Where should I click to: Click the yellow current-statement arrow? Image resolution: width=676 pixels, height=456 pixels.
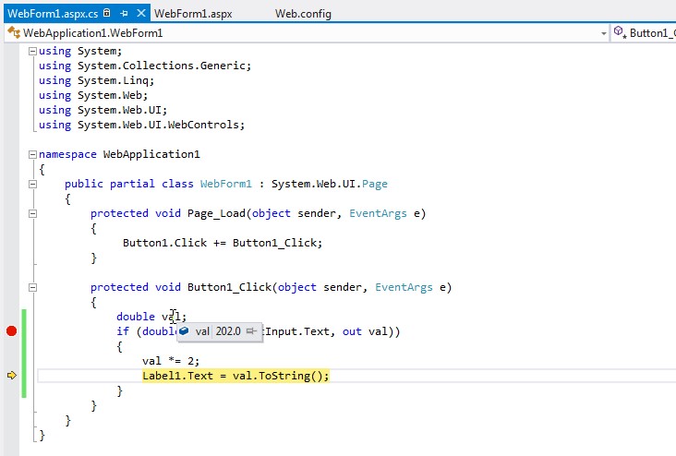tap(12, 376)
